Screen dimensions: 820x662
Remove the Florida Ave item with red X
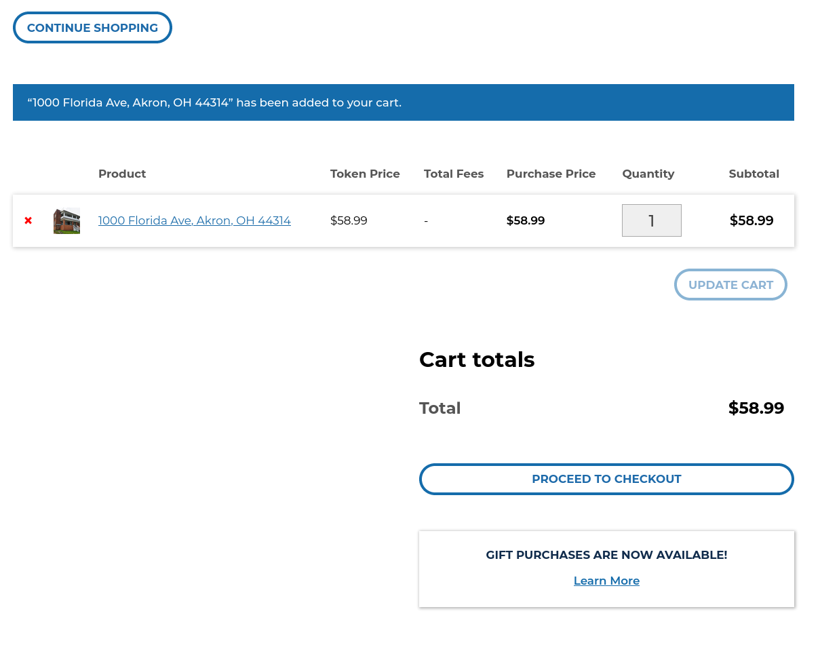[x=28, y=220]
